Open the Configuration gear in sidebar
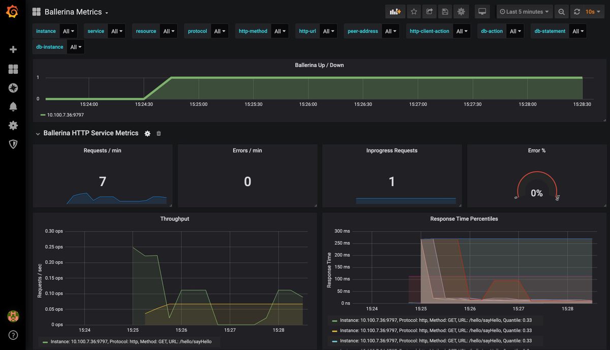The height and width of the screenshot is (350, 610). (13, 125)
